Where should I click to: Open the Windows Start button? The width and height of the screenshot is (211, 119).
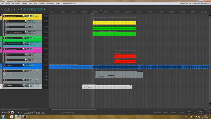pyautogui.click(x=3, y=117)
